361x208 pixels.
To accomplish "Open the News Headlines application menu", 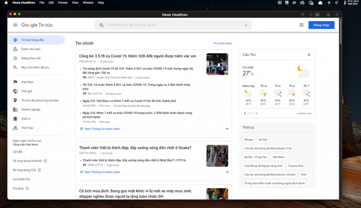I will coord(23,2).
